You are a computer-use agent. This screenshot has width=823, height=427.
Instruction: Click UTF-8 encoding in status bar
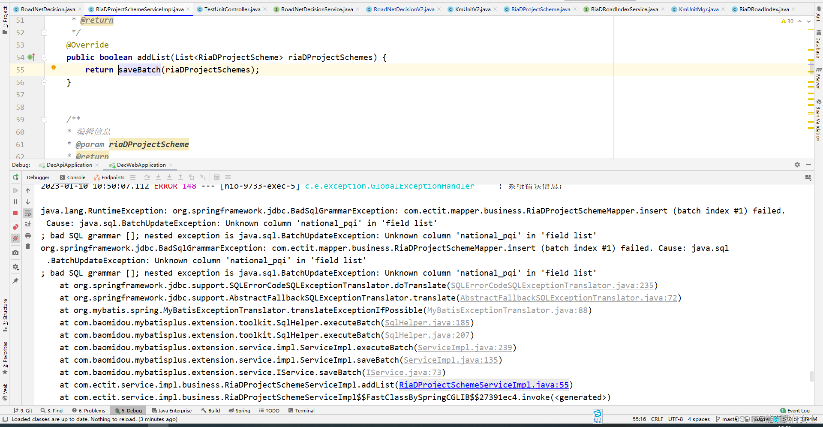676,419
